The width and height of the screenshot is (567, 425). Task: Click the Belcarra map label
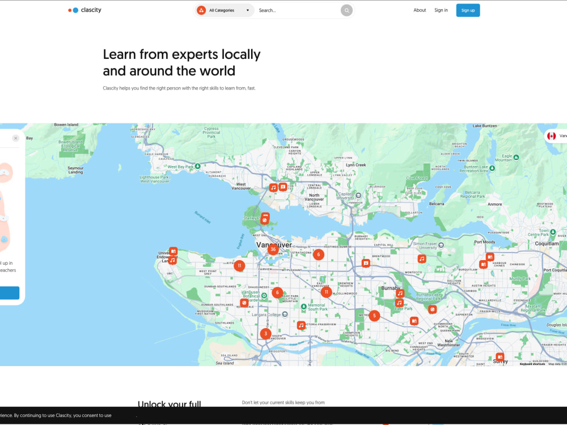click(x=437, y=204)
